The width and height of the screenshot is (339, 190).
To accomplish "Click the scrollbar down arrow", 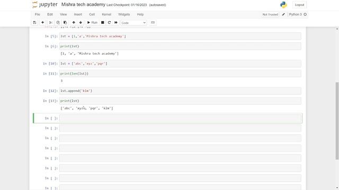I will click(x=337, y=188).
